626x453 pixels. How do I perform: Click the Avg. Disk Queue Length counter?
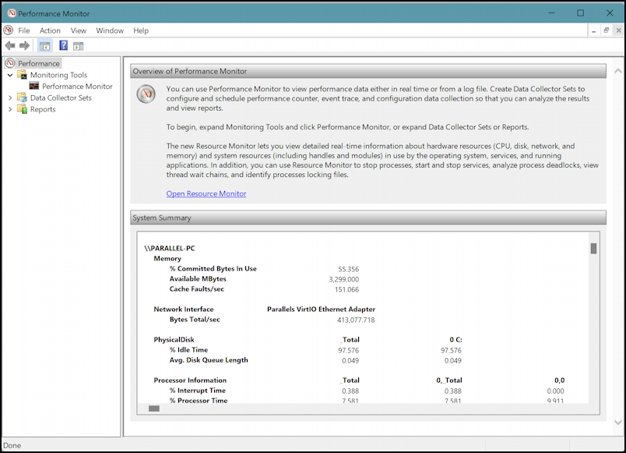click(209, 360)
